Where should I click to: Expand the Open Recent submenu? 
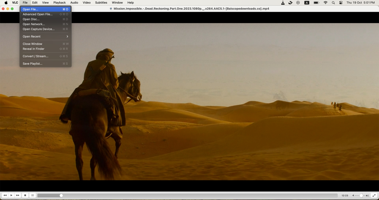point(45,37)
